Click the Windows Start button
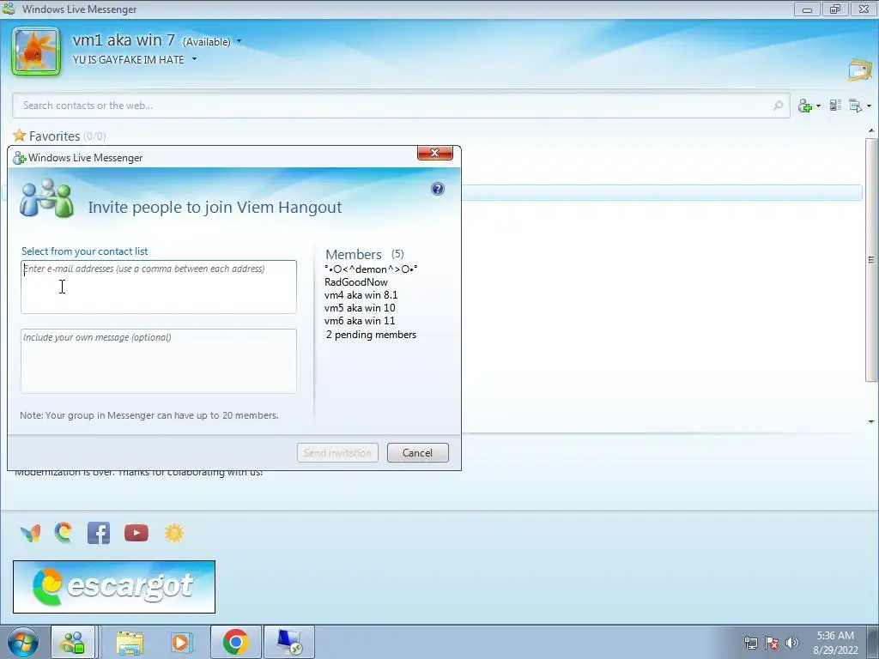 click(23, 642)
